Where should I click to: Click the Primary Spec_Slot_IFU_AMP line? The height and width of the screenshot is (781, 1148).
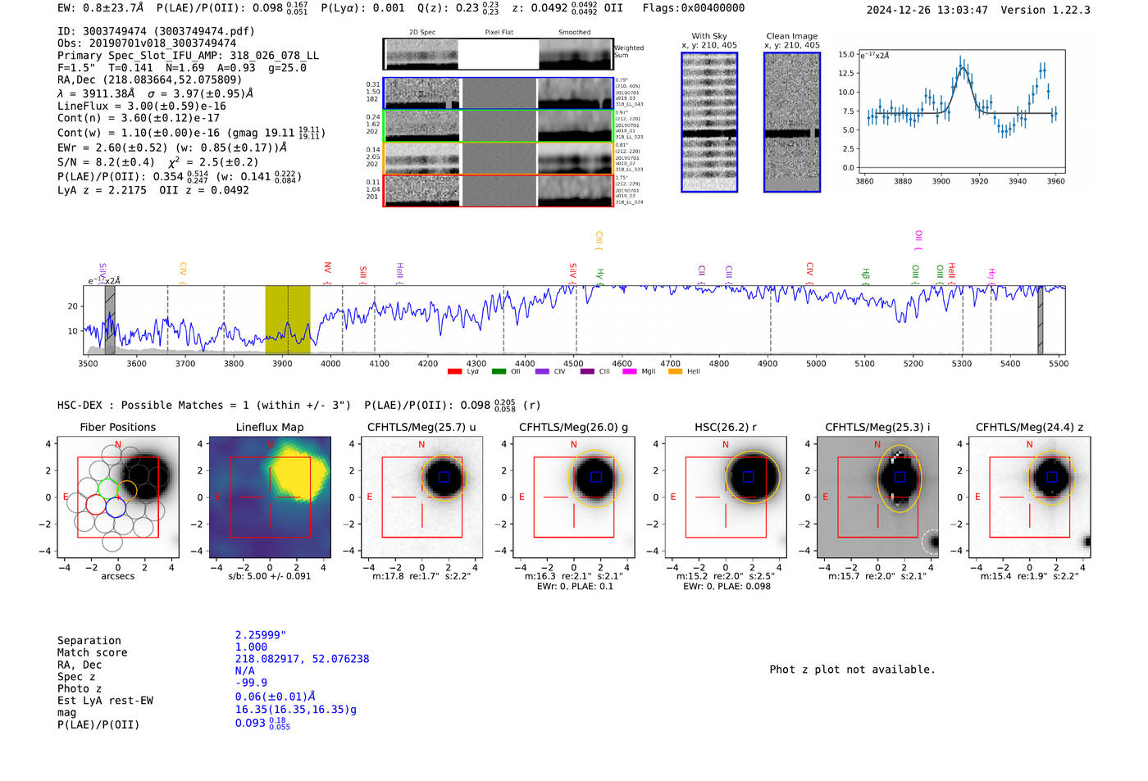tap(188, 56)
